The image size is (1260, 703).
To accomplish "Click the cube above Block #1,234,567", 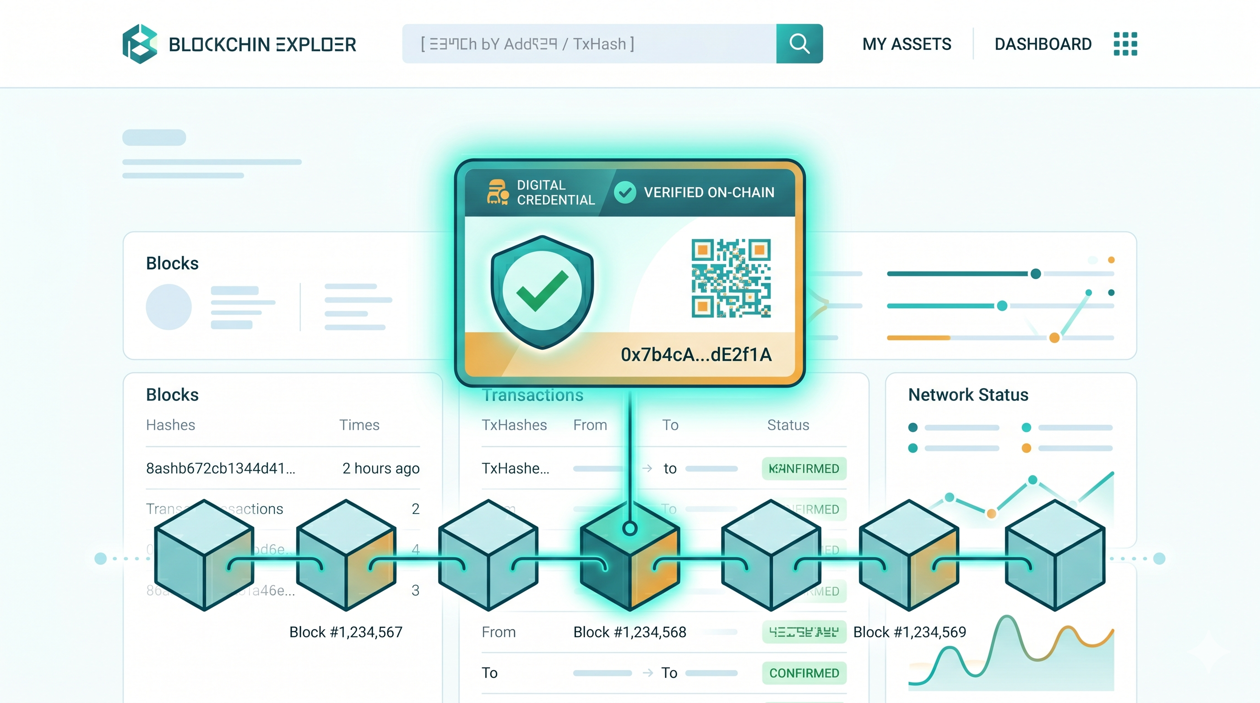I will click(x=346, y=555).
